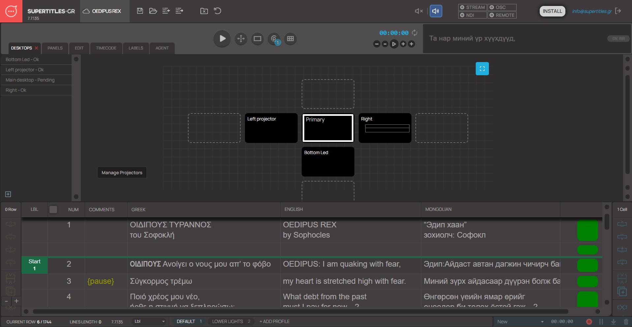
Task: Start playback with the large play button
Action: pyautogui.click(x=222, y=39)
